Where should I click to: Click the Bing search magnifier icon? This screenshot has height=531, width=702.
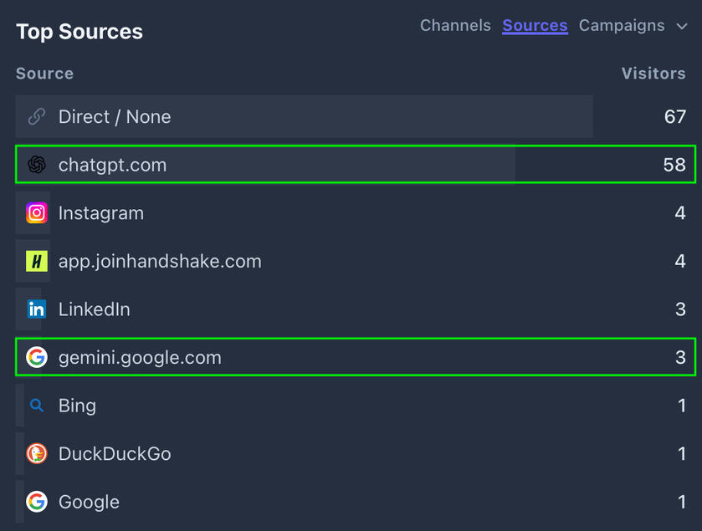click(36, 406)
